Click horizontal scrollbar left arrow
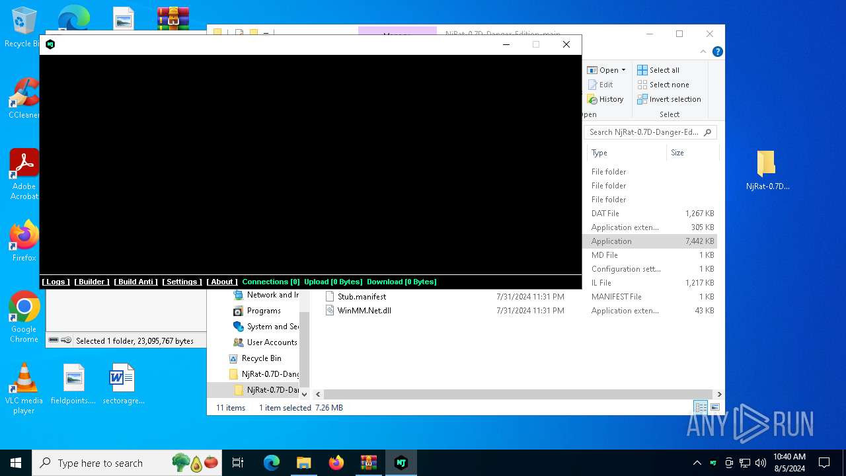Viewport: 846px width, 476px height. [x=318, y=394]
